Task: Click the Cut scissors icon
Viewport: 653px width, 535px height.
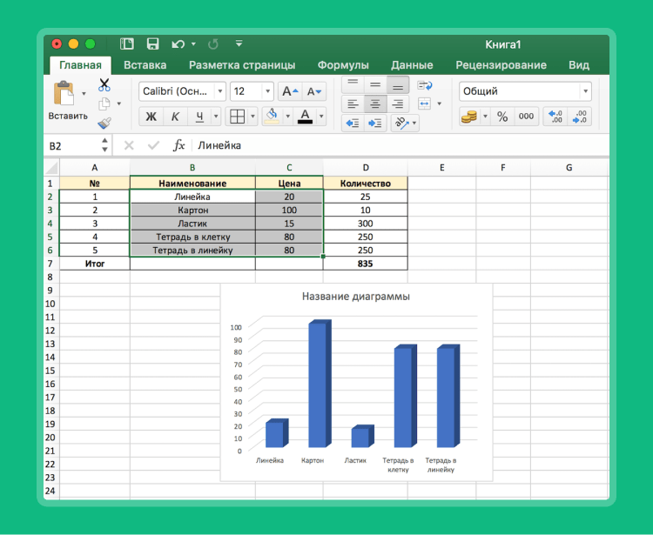Action: 104,85
